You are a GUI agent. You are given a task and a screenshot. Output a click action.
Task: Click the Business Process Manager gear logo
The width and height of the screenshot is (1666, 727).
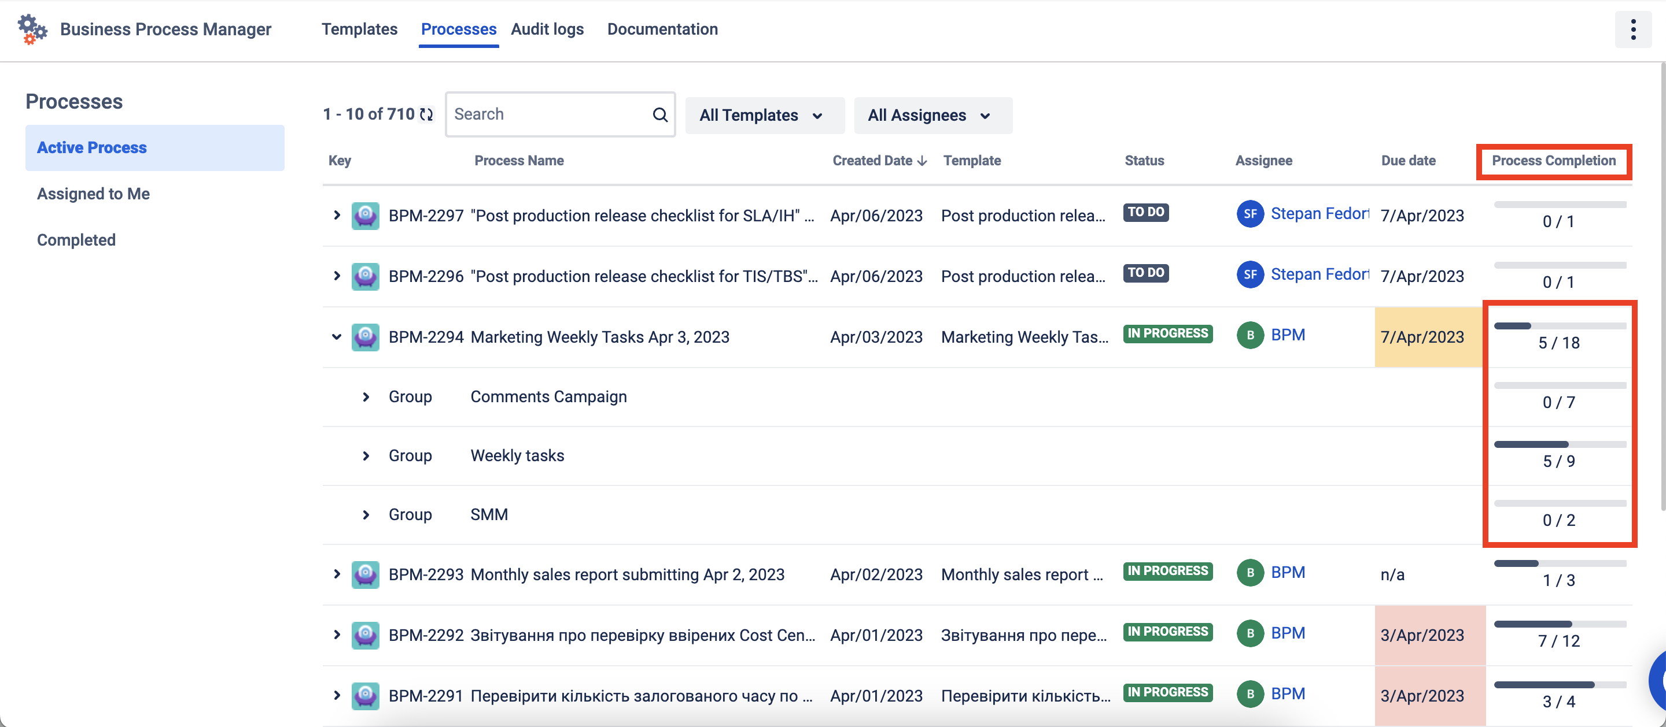[32, 29]
